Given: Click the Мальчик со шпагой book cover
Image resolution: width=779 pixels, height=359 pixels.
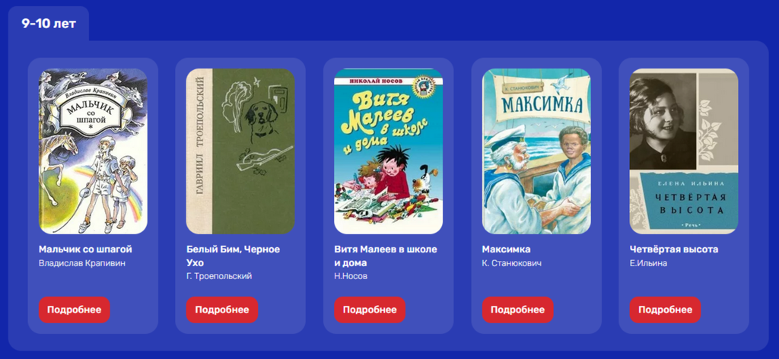Looking at the screenshot, I should [93, 151].
